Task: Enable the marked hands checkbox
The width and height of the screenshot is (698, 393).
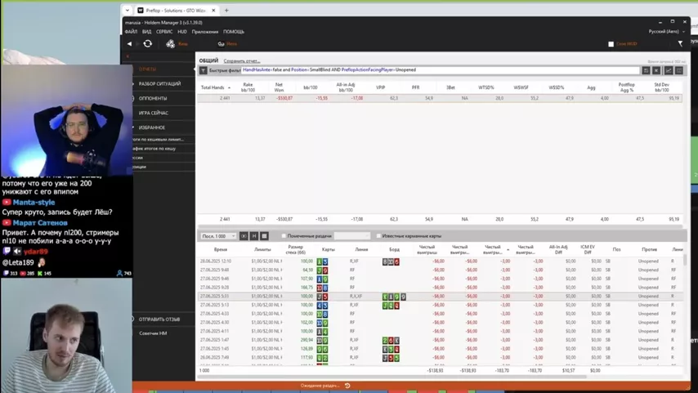Action: 284,236
